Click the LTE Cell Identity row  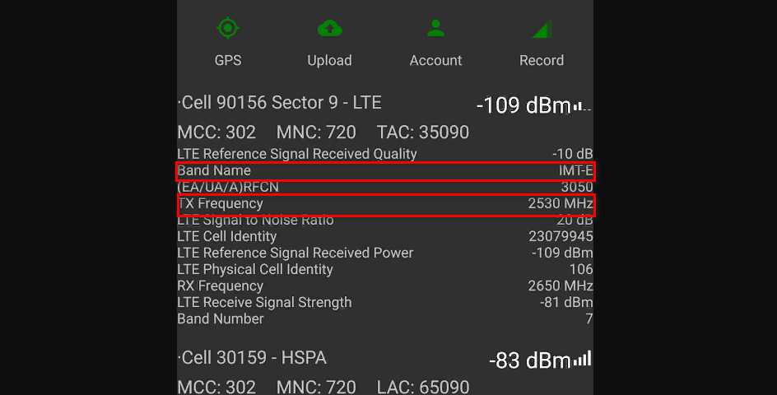(384, 237)
